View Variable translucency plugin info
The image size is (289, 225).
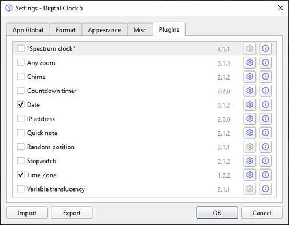pos(265,189)
